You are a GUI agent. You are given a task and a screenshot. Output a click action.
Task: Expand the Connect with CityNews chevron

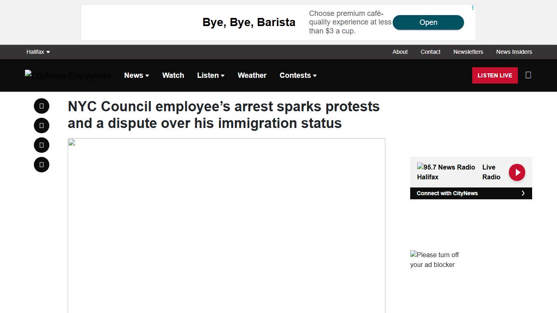(523, 193)
